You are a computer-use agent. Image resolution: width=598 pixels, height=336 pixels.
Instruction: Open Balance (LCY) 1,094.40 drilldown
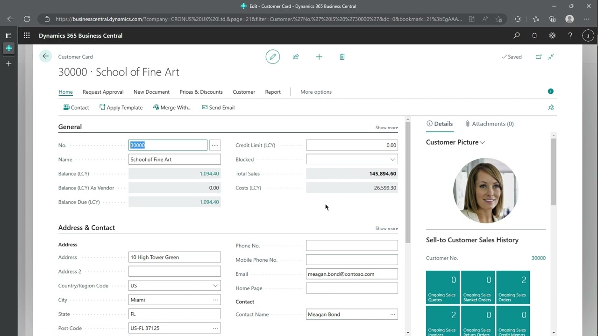tap(209, 174)
